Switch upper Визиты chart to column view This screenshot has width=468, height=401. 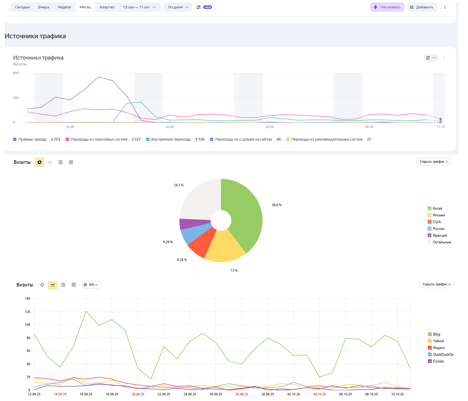tap(71, 162)
